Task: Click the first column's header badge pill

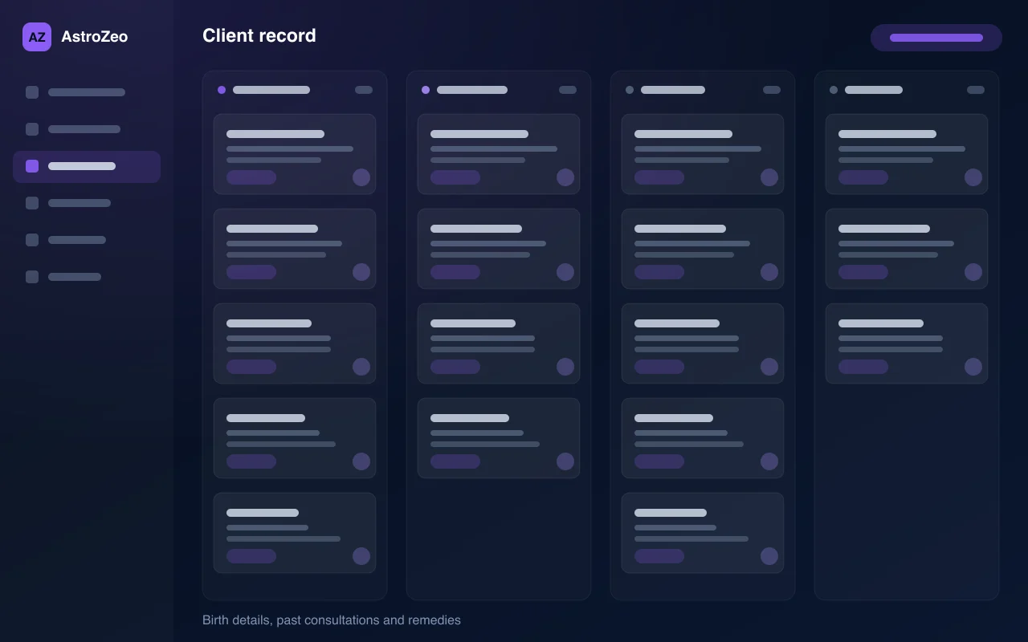Action: (x=364, y=90)
